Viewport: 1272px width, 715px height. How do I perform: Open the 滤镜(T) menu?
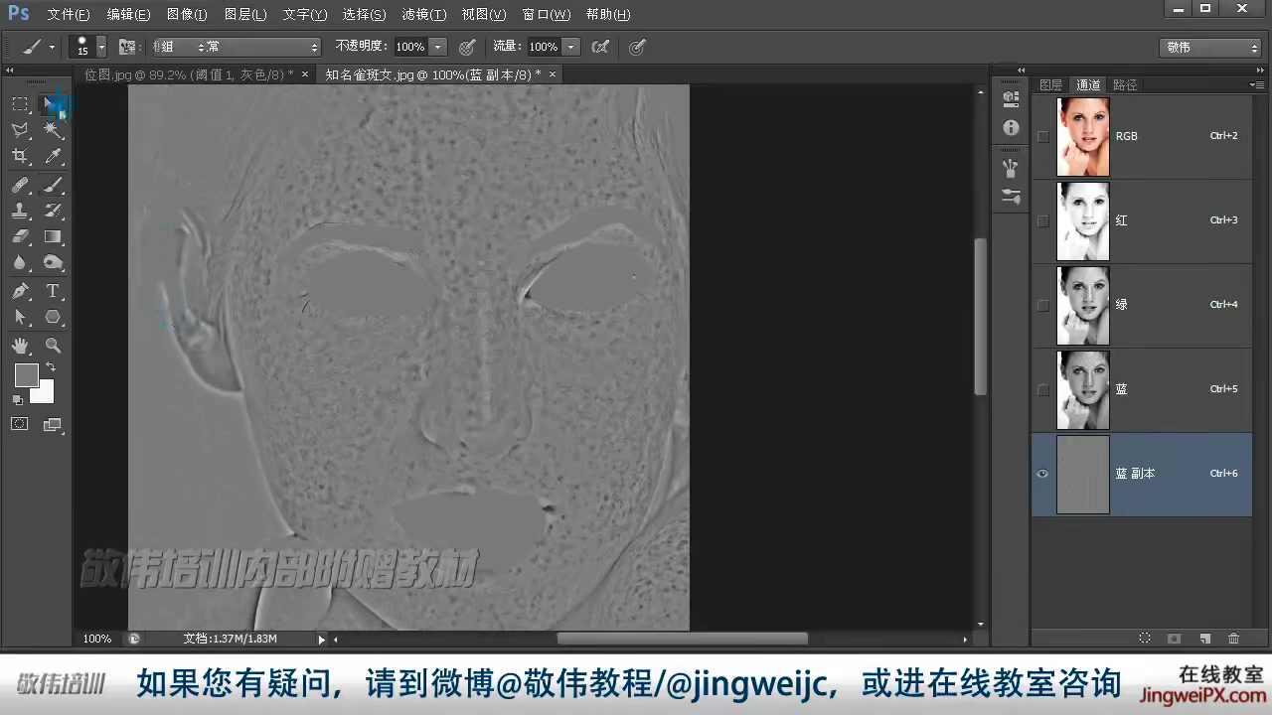point(424,15)
